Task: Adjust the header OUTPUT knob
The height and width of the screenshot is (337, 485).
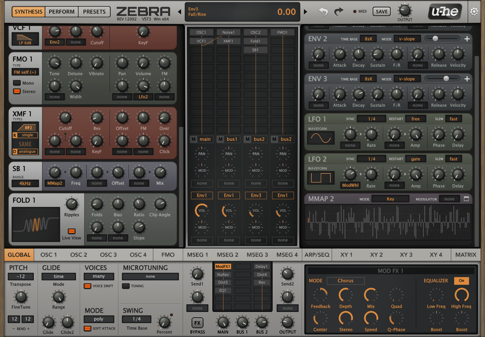Action: point(405,10)
